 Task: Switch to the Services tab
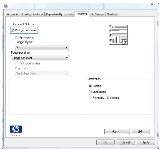tap(112, 14)
